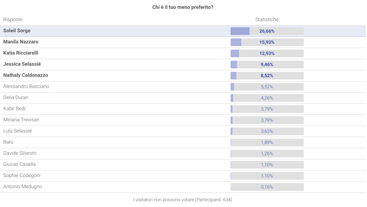Screen dimensions: 367x207
Task: Click the Delia Duran row
Action: pos(16,98)
